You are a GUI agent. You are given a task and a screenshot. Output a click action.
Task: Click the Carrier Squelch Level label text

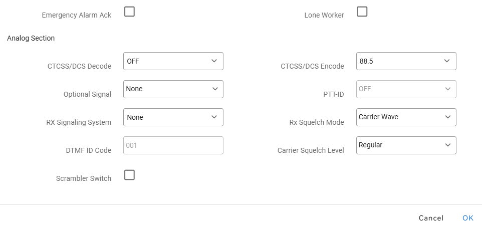click(311, 150)
